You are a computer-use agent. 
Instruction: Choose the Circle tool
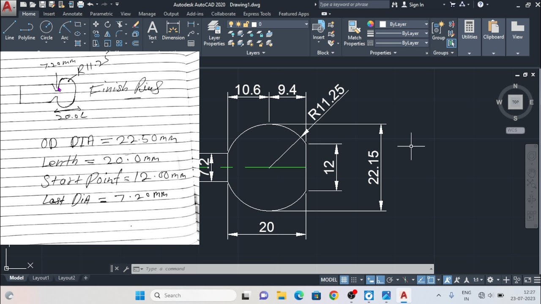point(46,30)
